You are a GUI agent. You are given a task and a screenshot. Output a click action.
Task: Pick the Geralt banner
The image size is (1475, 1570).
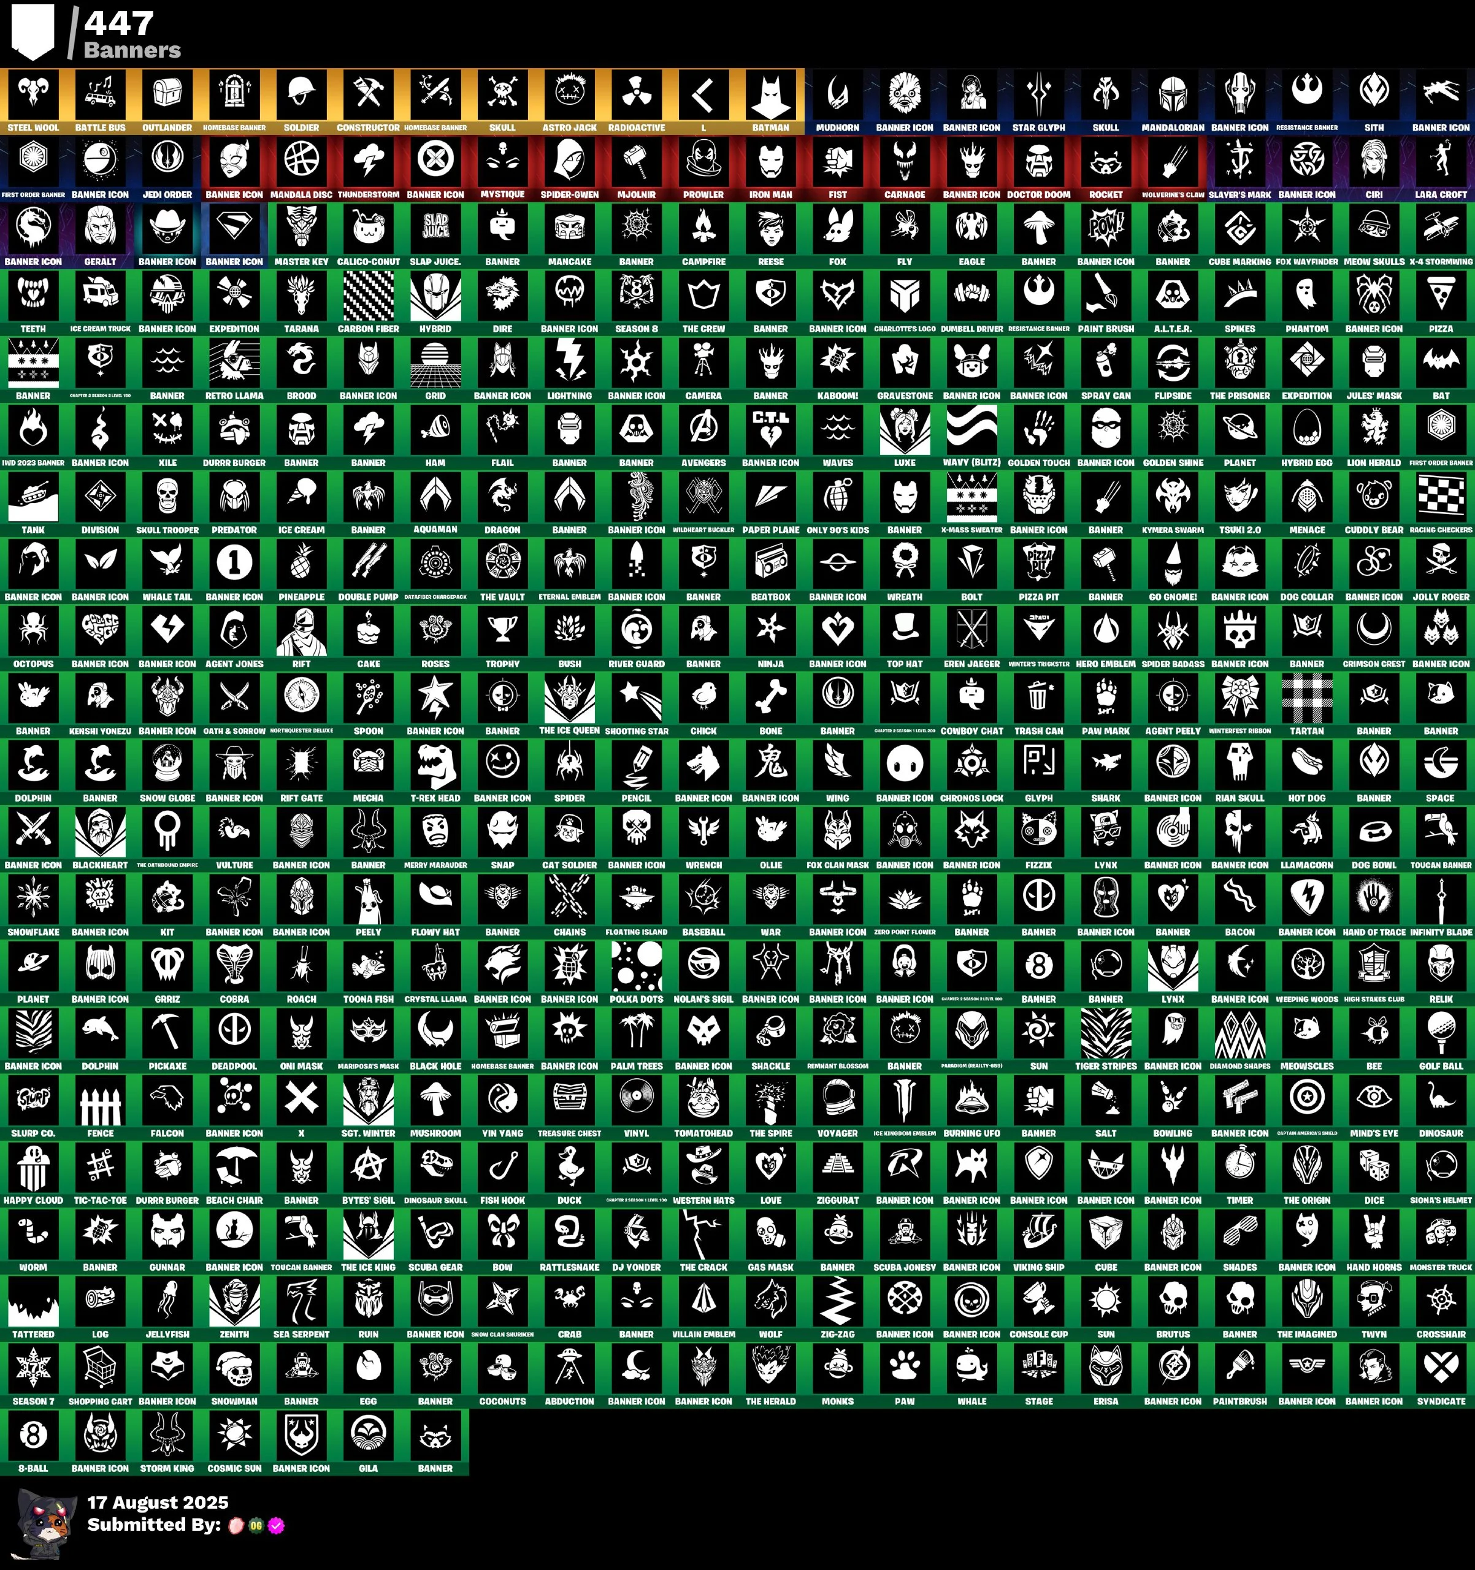(x=101, y=228)
